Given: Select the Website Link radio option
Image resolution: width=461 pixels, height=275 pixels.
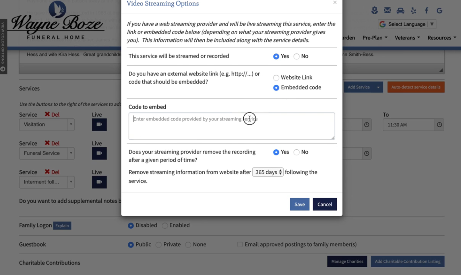Looking at the screenshot, I should coord(276,78).
